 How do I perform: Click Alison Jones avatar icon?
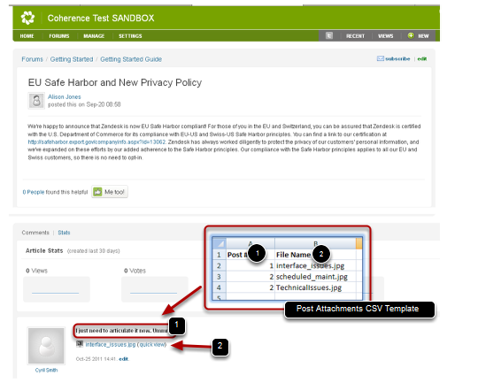(x=36, y=101)
